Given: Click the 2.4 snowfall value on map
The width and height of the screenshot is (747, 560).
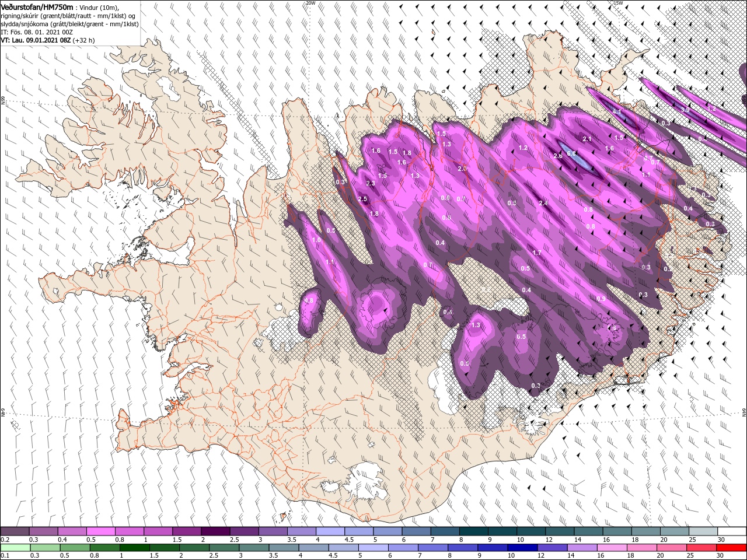Looking at the screenshot, I should point(543,203).
